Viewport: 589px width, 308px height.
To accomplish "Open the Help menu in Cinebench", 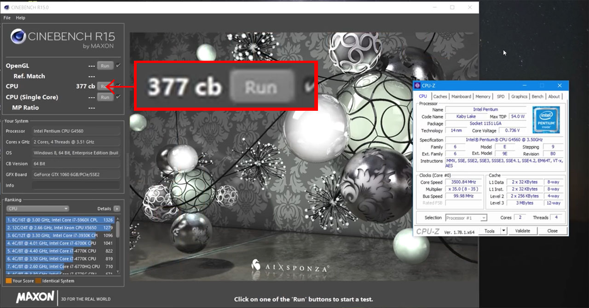I will pos(20,17).
